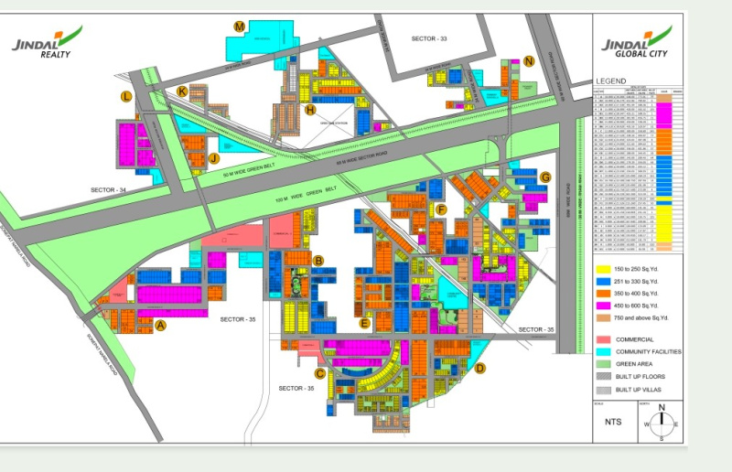Click the LEGEND heading above the table
Screen dimensions: 732x472
(x=611, y=80)
